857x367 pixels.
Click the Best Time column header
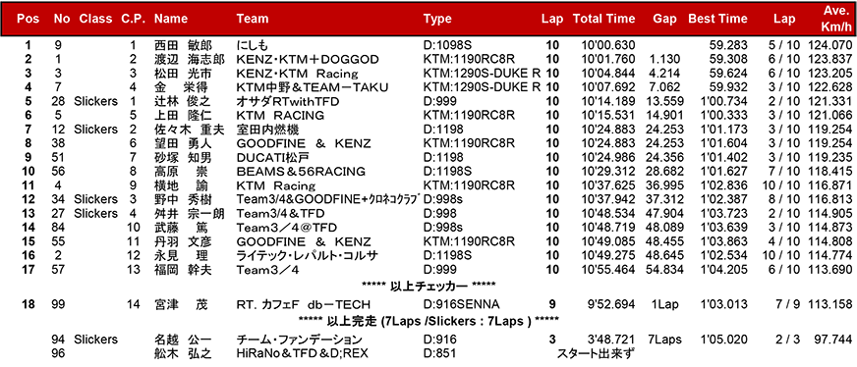pos(717,19)
